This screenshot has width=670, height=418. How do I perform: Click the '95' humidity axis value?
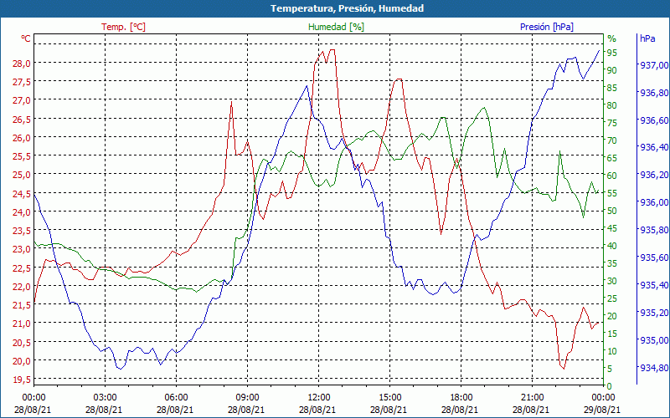click(x=612, y=53)
